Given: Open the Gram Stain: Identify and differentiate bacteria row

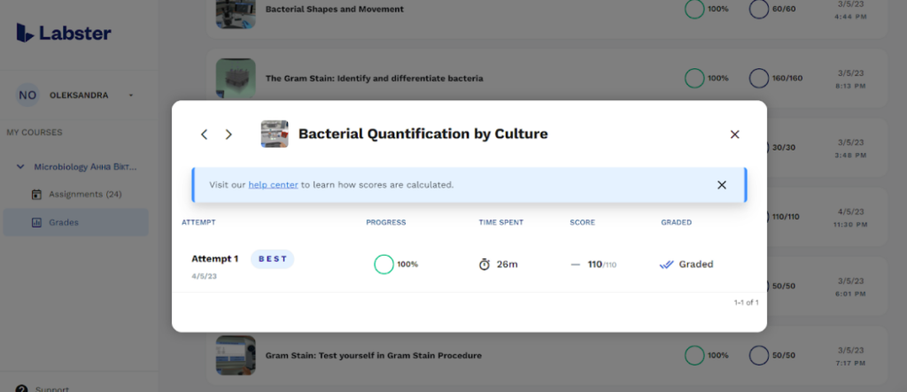Looking at the screenshot, I should [x=374, y=78].
